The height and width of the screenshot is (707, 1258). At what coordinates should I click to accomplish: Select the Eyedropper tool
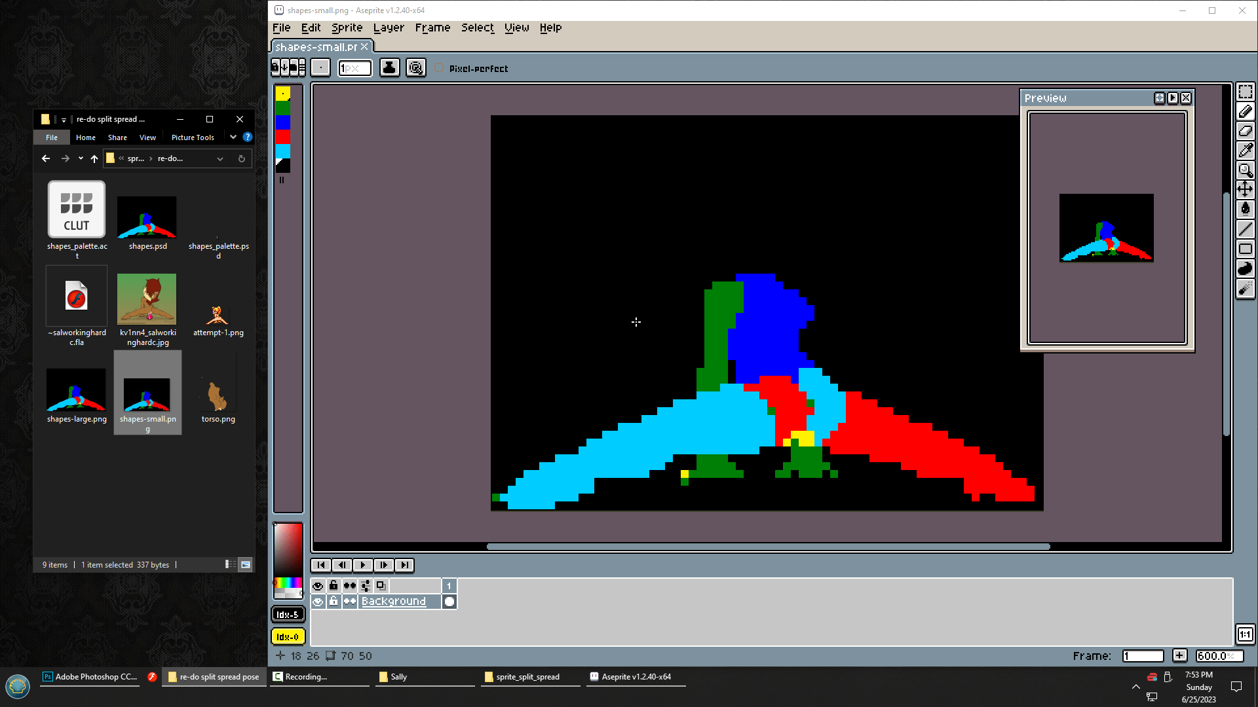pos(1245,151)
